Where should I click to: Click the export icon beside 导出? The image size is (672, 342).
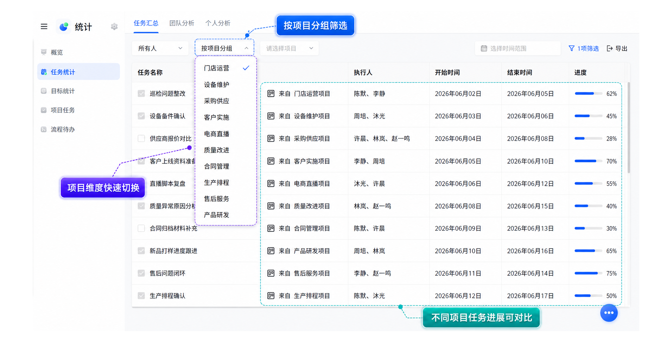(x=610, y=48)
